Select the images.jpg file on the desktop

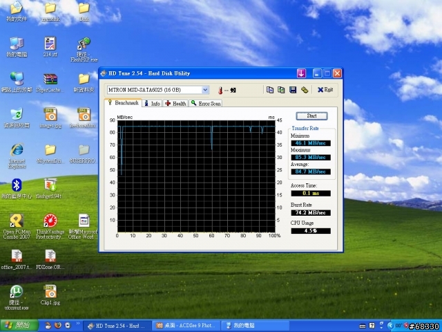(50, 118)
